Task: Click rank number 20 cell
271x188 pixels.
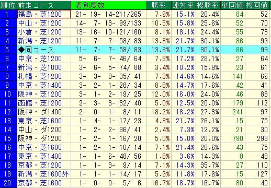Action: point(8,183)
